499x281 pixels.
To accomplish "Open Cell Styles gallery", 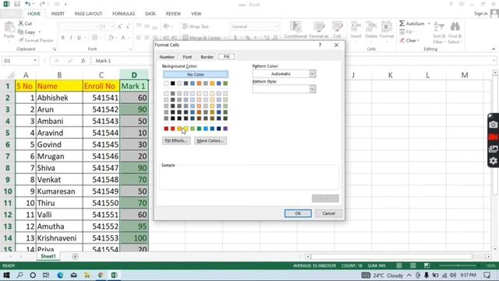I will (337, 30).
